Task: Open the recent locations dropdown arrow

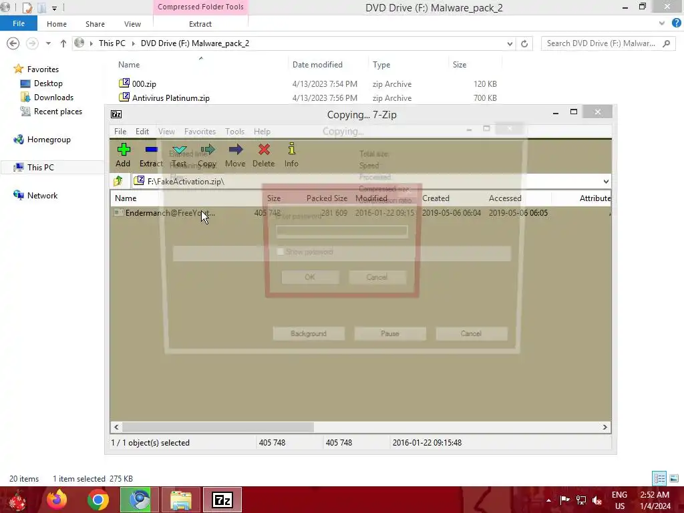Action: (x=48, y=43)
